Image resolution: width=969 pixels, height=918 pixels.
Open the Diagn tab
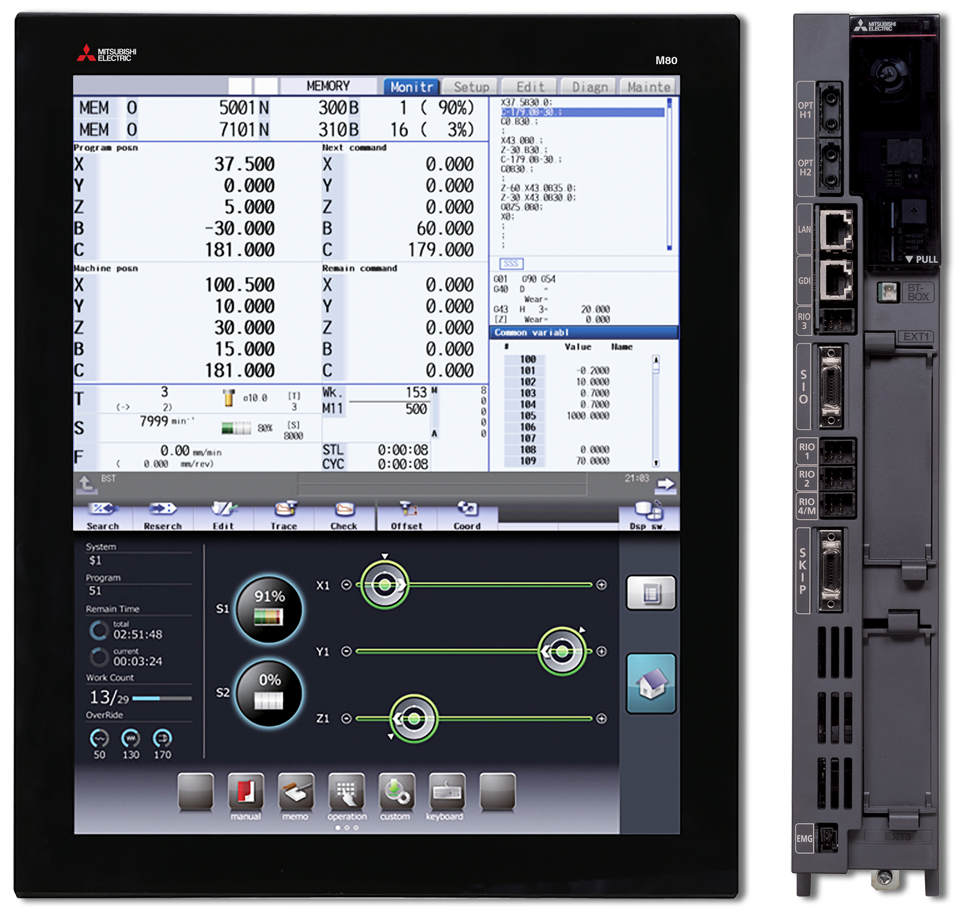point(589,87)
